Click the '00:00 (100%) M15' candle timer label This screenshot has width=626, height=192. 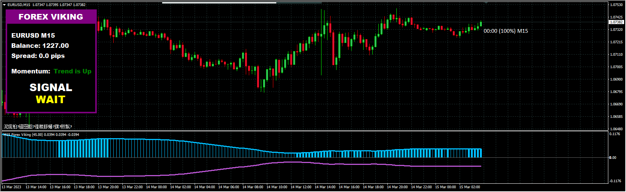(506, 31)
